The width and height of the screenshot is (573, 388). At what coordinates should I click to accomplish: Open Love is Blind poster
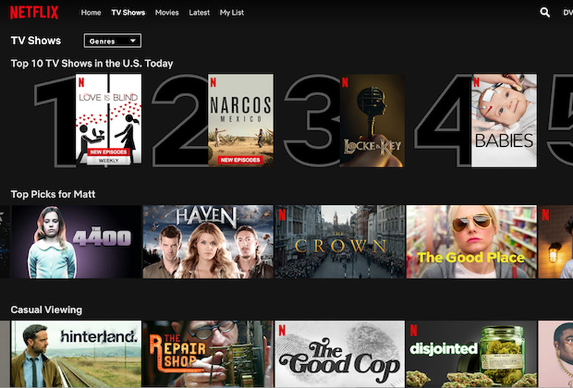click(x=109, y=120)
